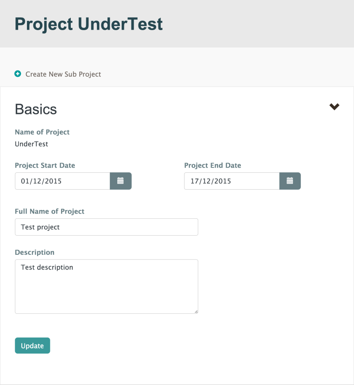Image resolution: width=354 pixels, height=385 pixels.
Task: Click the Project End Date text box
Action: point(231,181)
